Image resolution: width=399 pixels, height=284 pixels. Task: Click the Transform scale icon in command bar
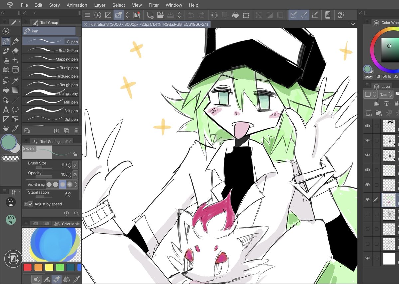point(246,15)
